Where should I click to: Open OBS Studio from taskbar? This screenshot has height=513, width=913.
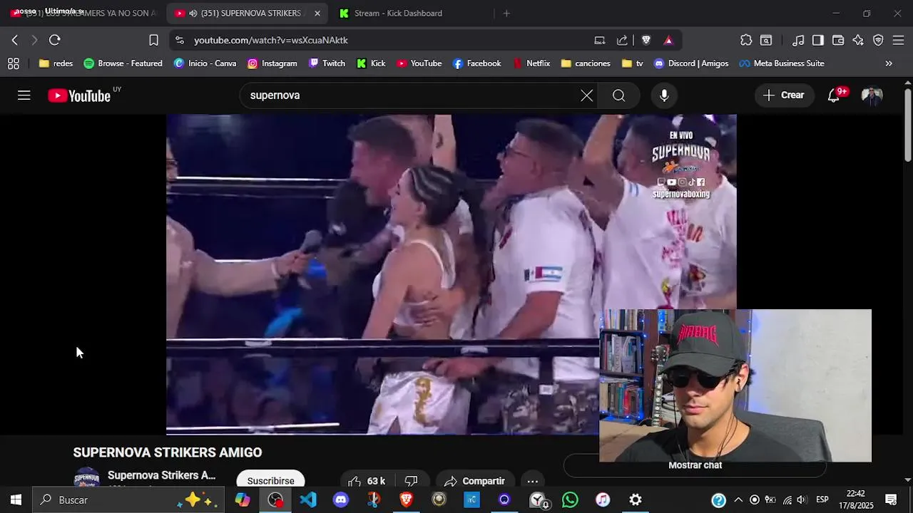[x=275, y=500]
